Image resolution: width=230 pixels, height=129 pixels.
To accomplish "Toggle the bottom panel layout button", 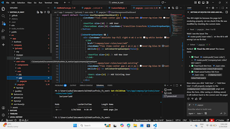I will [203, 2].
